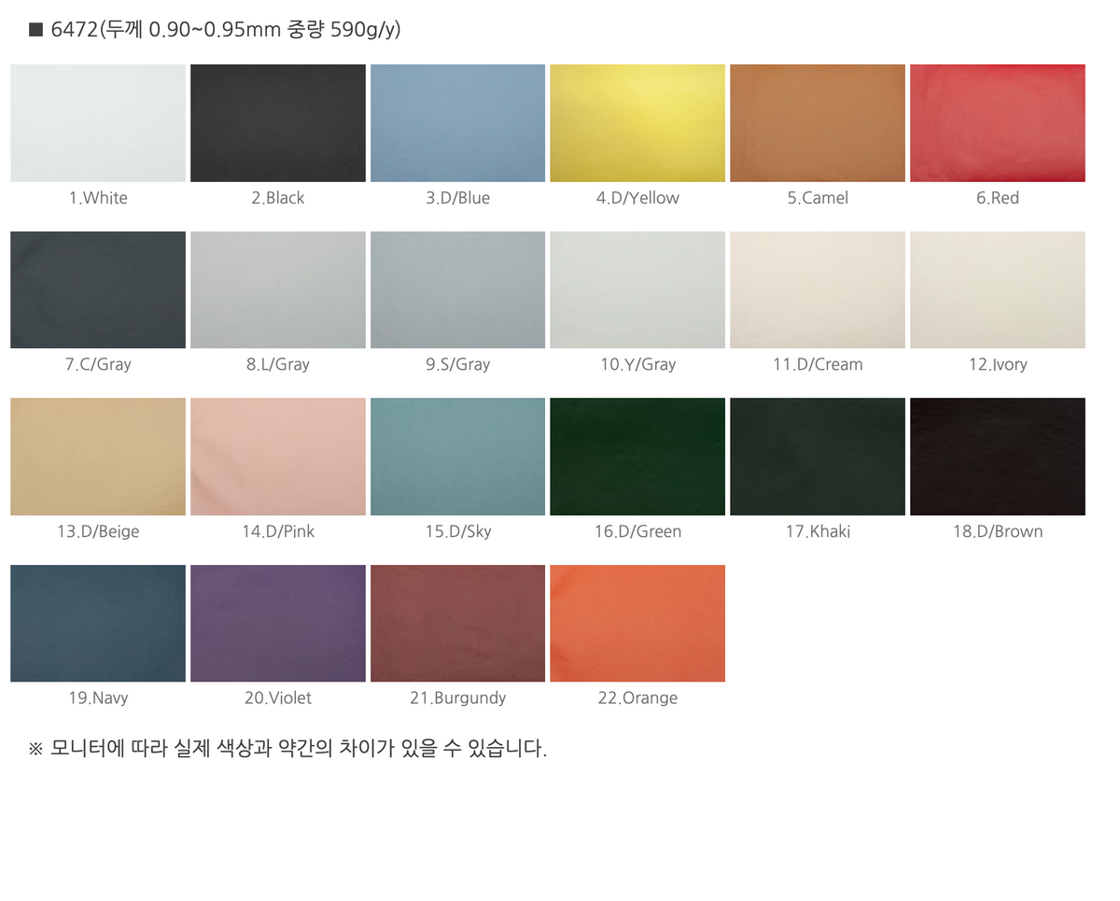Pick the 4.D/Yellow swatch
The height and width of the screenshot is (901, 1120).
(637, 123)
